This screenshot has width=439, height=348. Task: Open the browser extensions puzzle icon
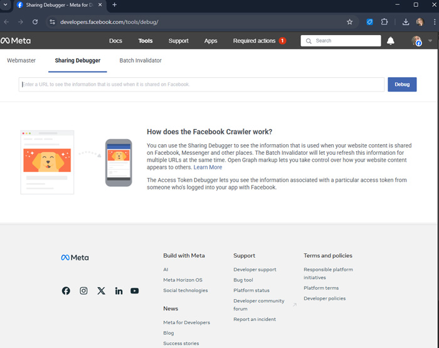385,21
